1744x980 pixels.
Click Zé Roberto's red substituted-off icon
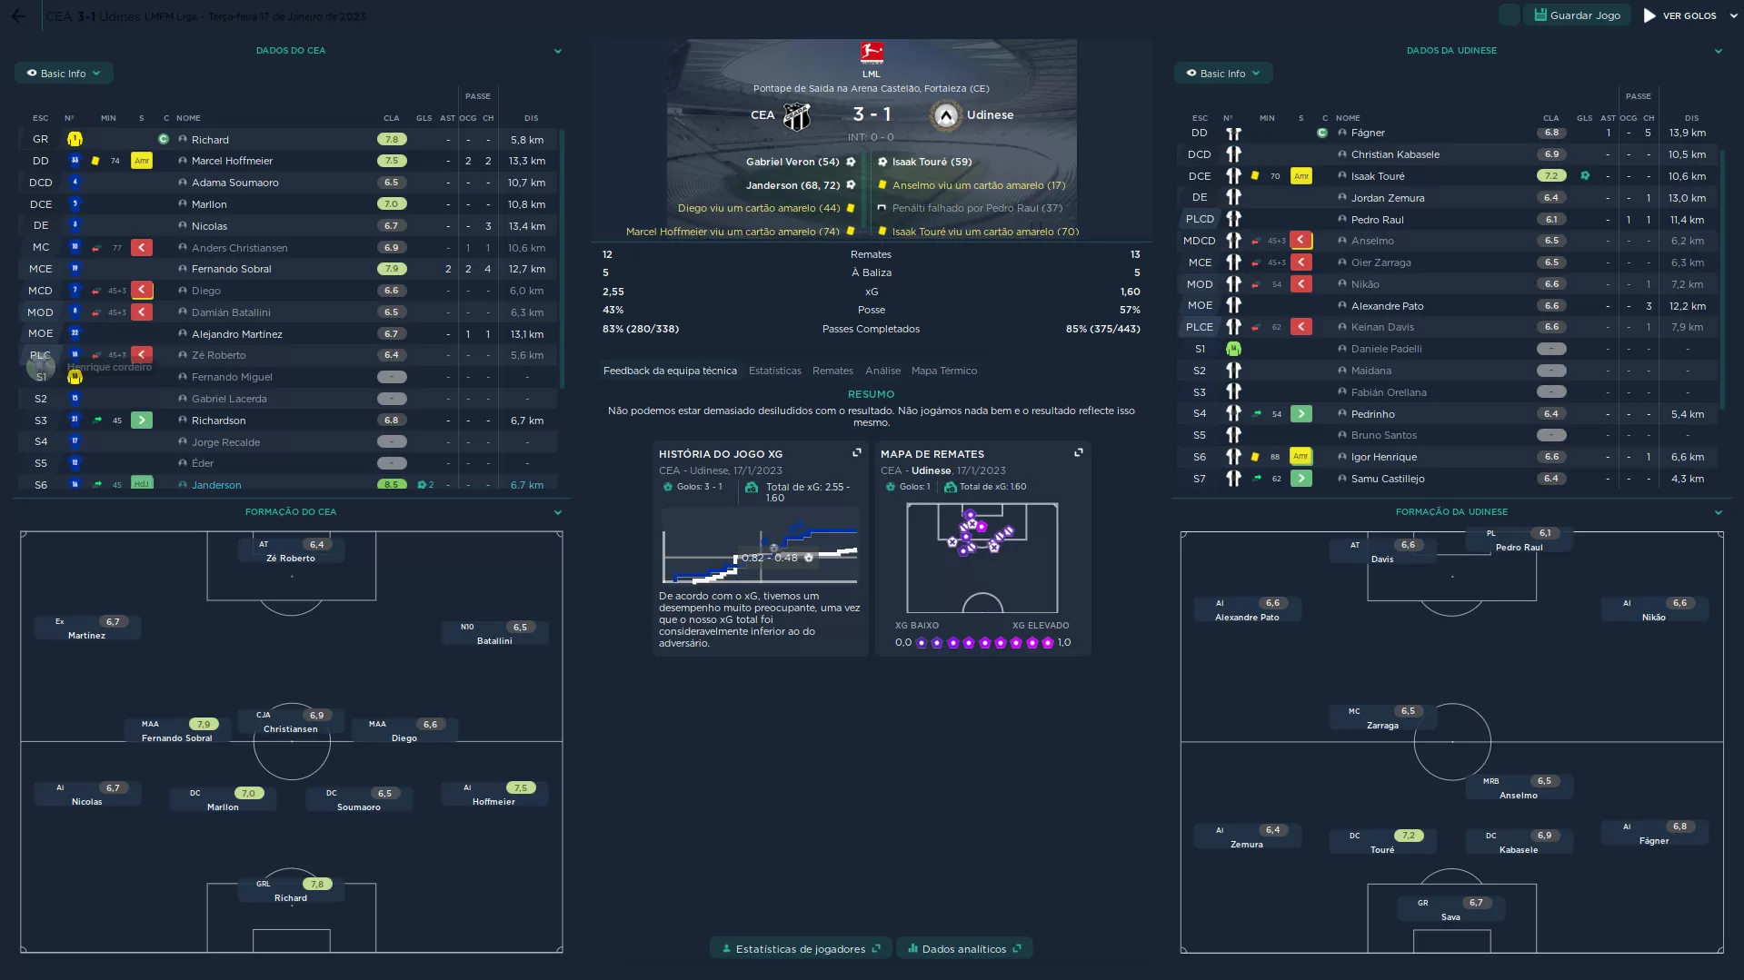coord(142,355)
